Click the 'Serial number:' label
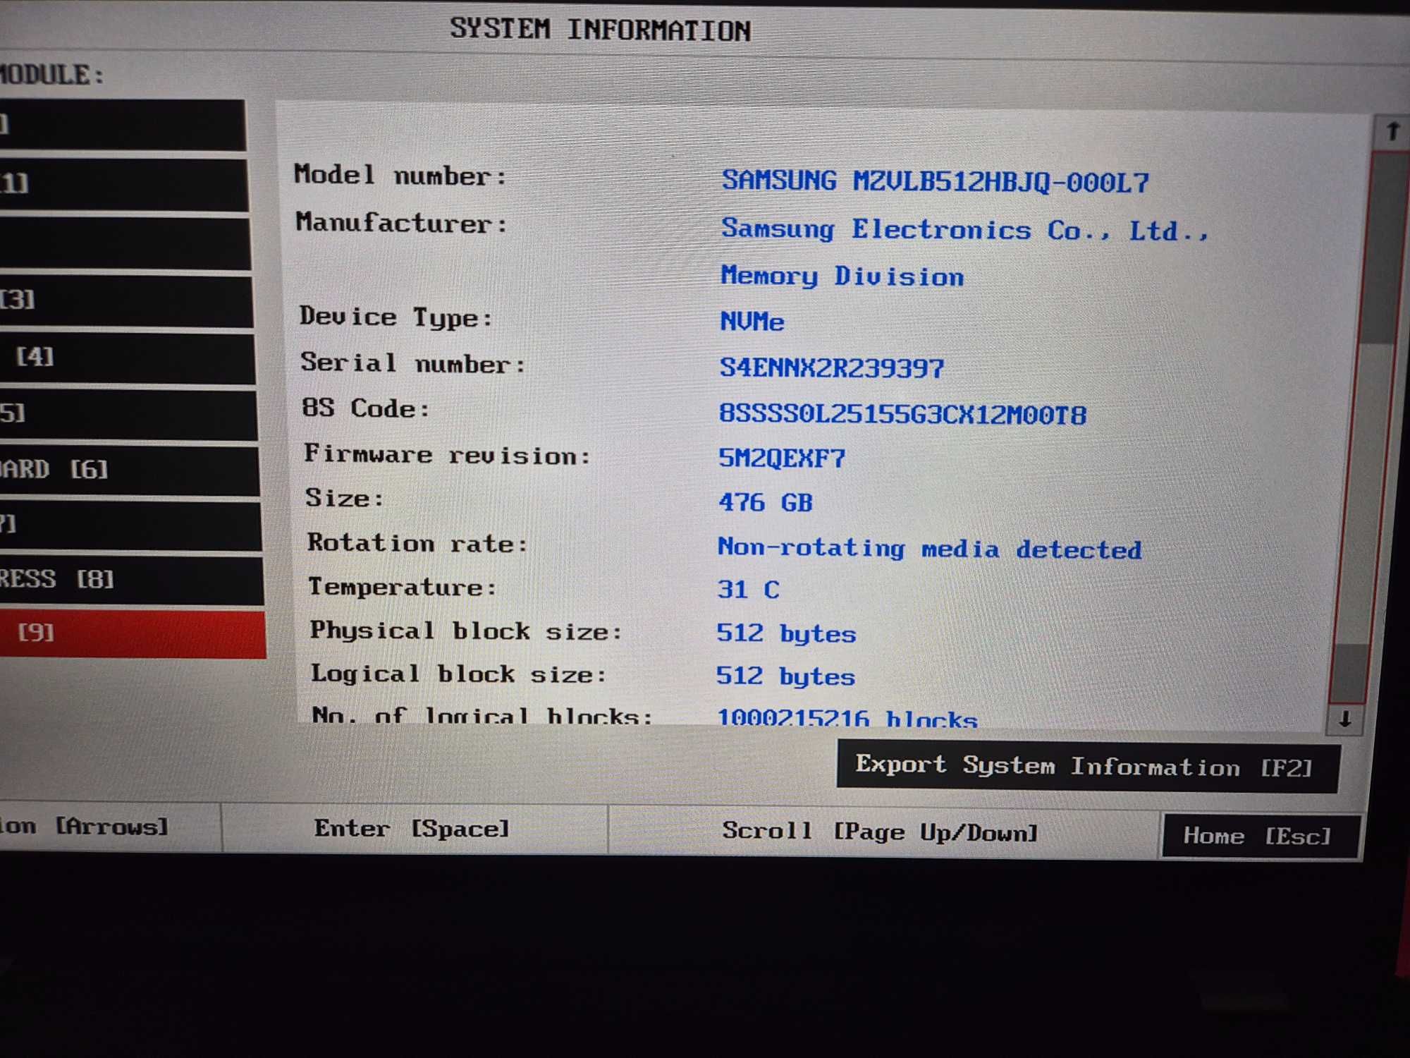Image resolution: width=1410 pixels, height=1058 pixels. [412, 363]
